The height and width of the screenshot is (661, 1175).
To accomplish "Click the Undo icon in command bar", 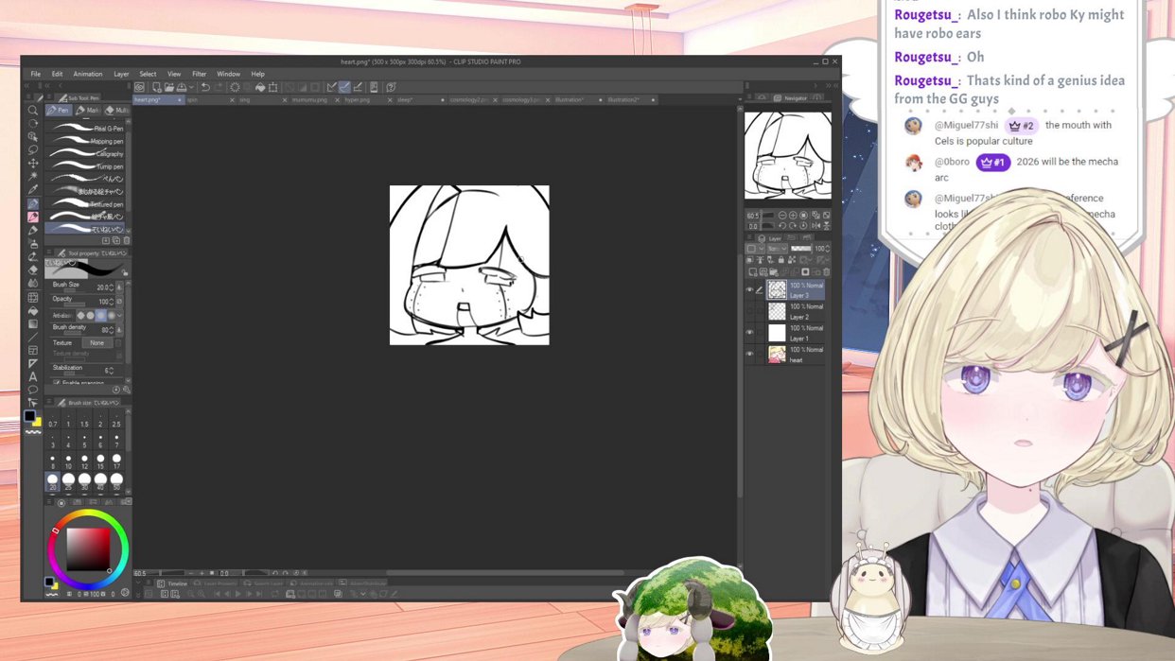I will (205, 87).
